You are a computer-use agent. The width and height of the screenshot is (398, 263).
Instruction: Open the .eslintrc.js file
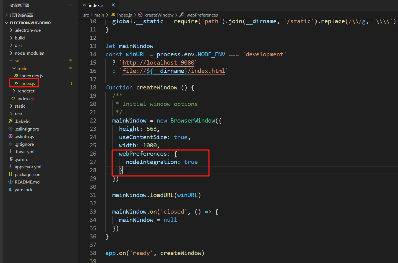click(x=24, y=136)
